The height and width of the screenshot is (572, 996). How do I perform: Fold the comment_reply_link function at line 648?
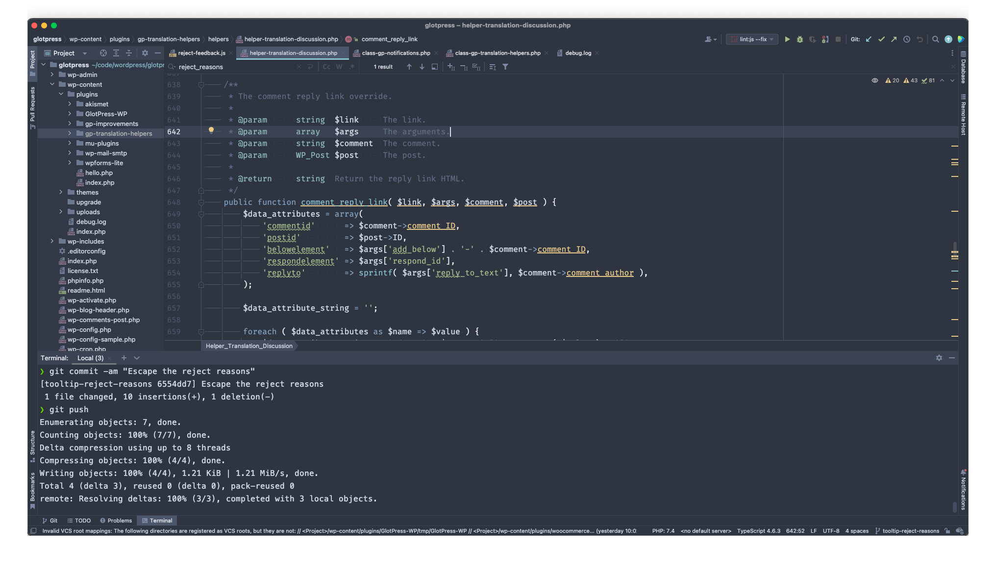tap(201, 202)
